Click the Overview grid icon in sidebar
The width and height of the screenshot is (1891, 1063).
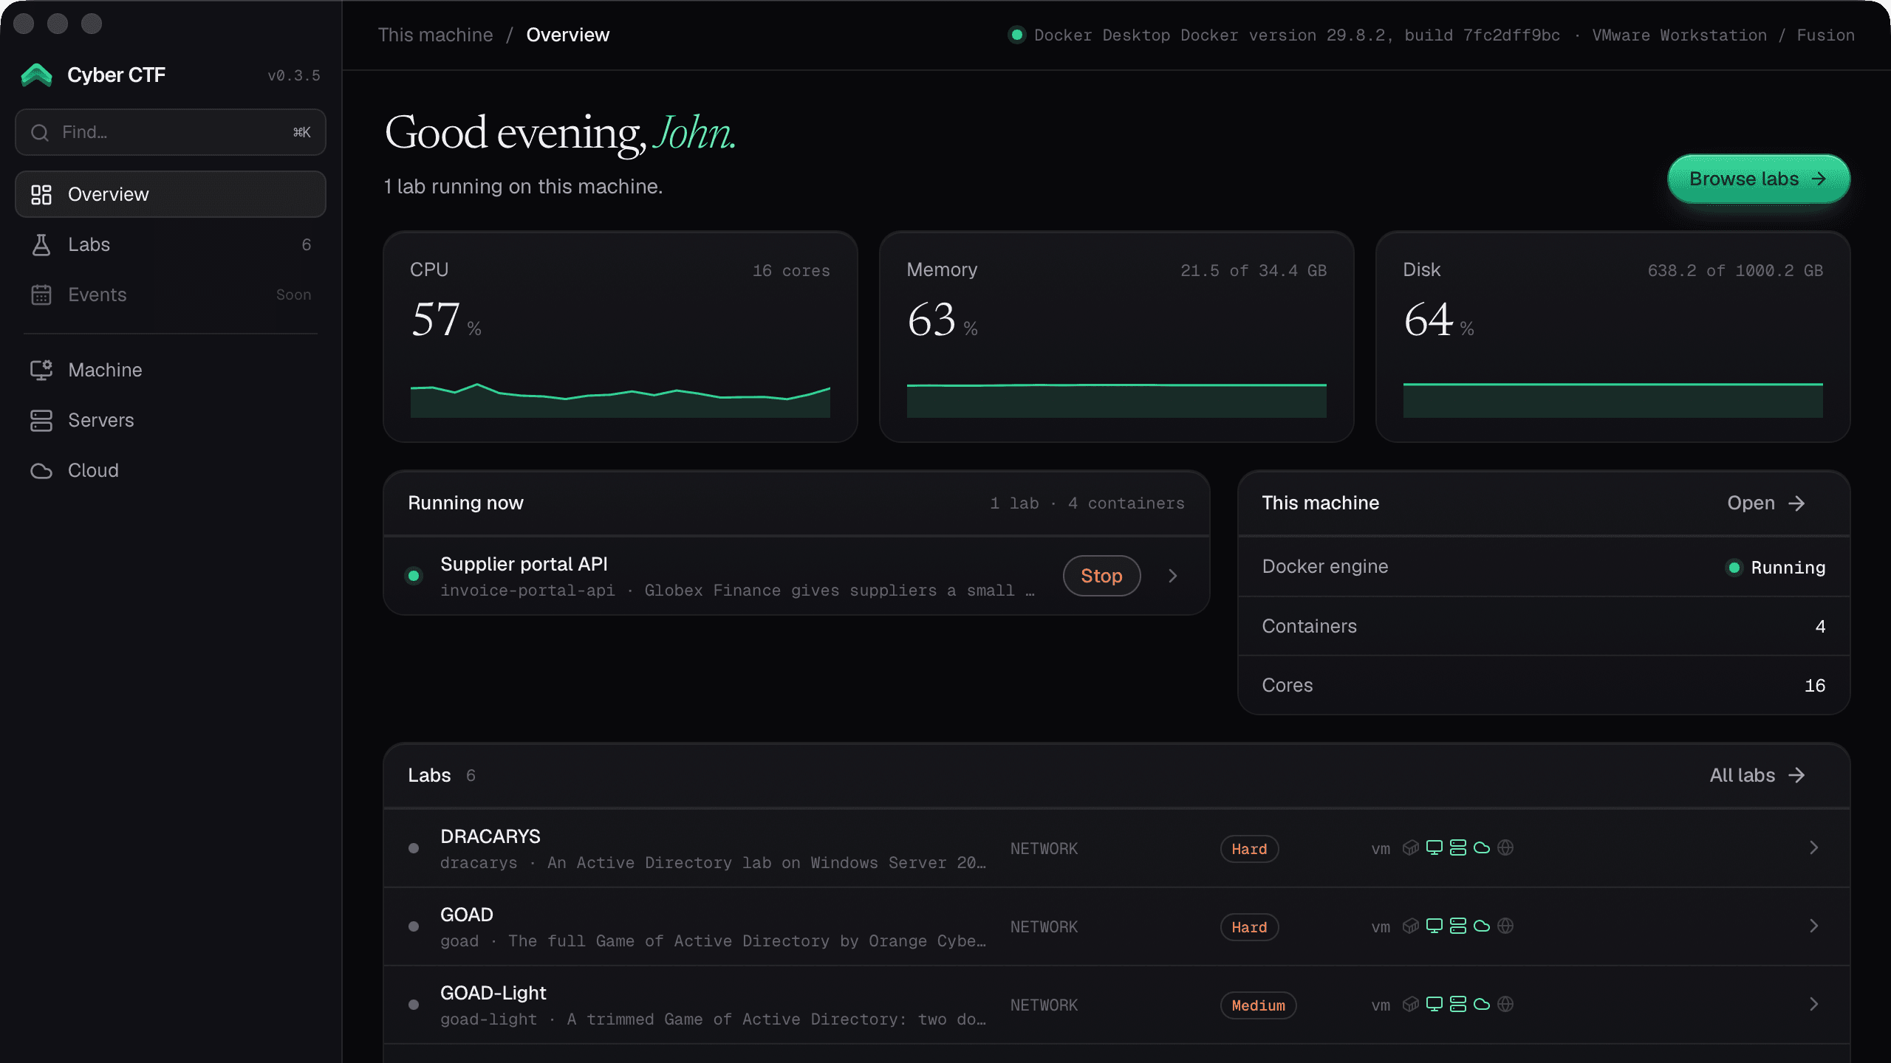(x=41, y=194)
